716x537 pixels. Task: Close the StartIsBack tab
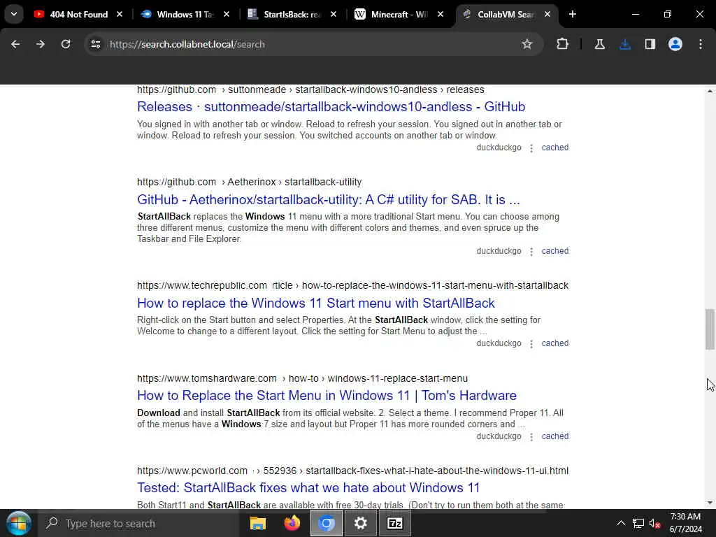click(334, 15)
